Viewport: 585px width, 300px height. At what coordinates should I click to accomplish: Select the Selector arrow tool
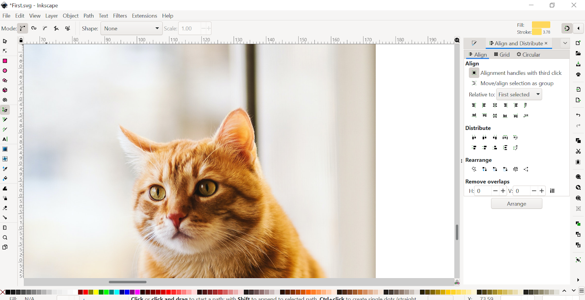(x=5, y=41)
